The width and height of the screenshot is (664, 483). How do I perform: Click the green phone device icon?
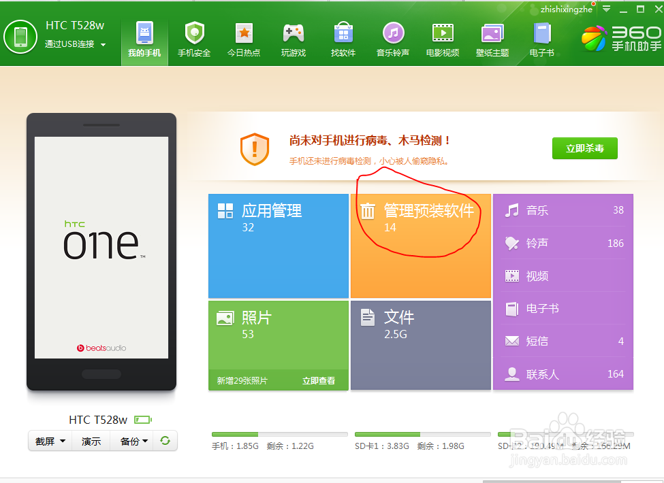coord(20,37)
